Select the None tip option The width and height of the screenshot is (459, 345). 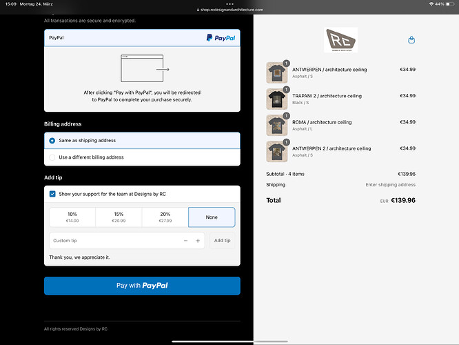coord(212,217)
